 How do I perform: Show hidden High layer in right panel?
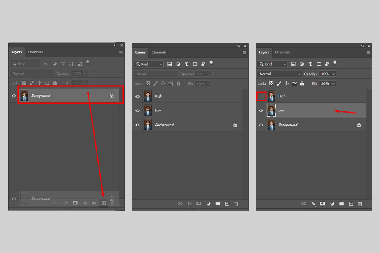(x=261, y=96)
